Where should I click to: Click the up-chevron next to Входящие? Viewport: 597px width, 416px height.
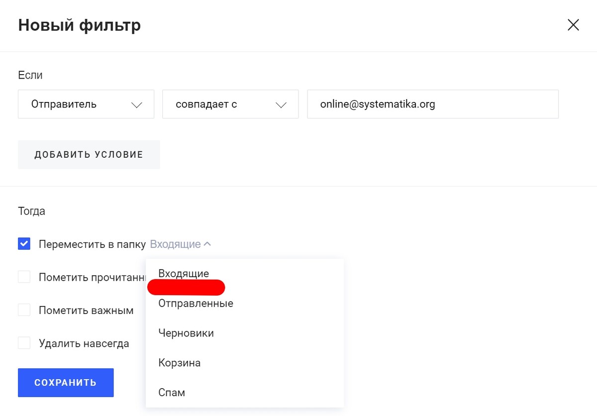208,244
